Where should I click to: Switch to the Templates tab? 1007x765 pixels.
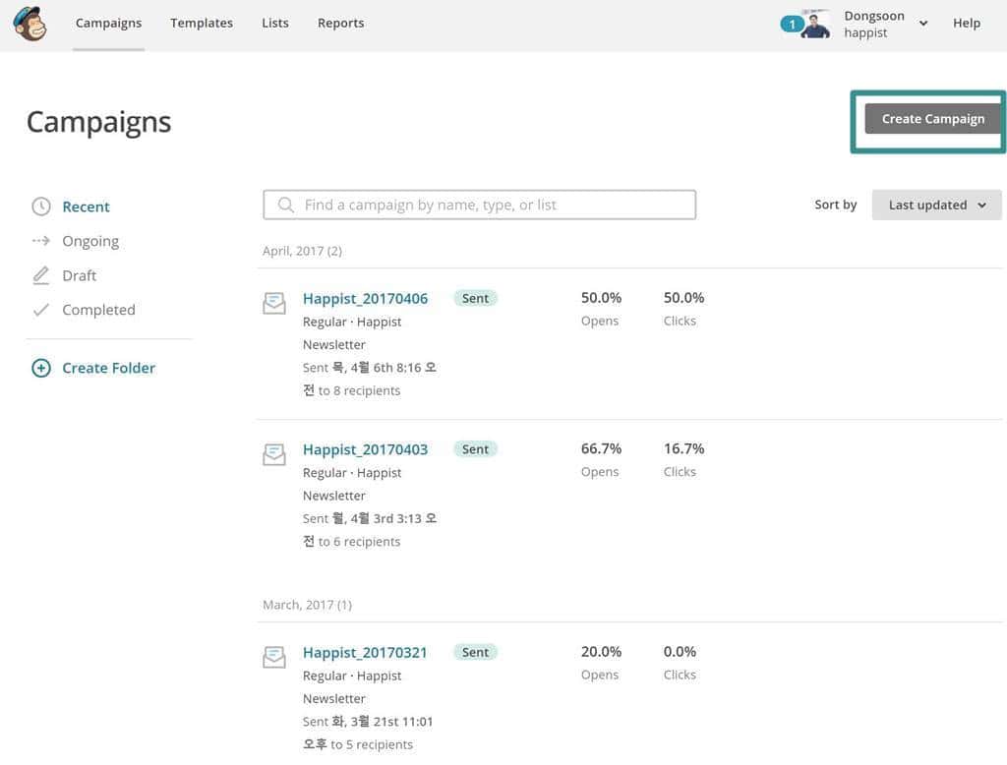[x=201, y=23]
